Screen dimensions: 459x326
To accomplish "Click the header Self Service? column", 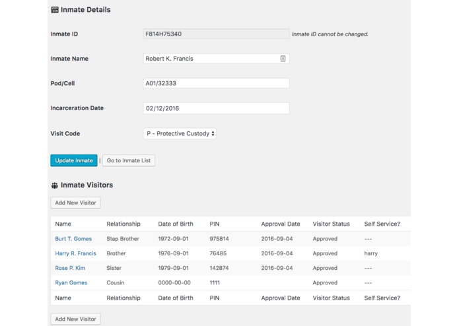I will (382, 224).
